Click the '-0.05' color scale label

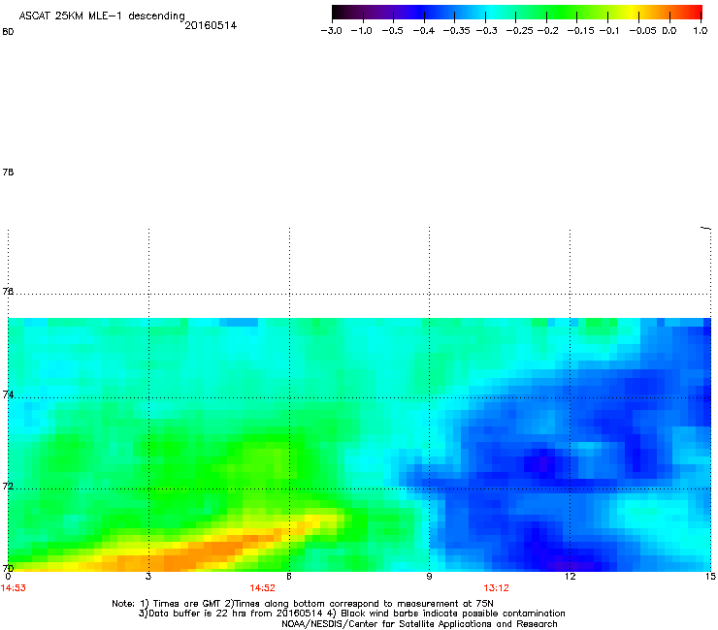[x=643, y=31]
